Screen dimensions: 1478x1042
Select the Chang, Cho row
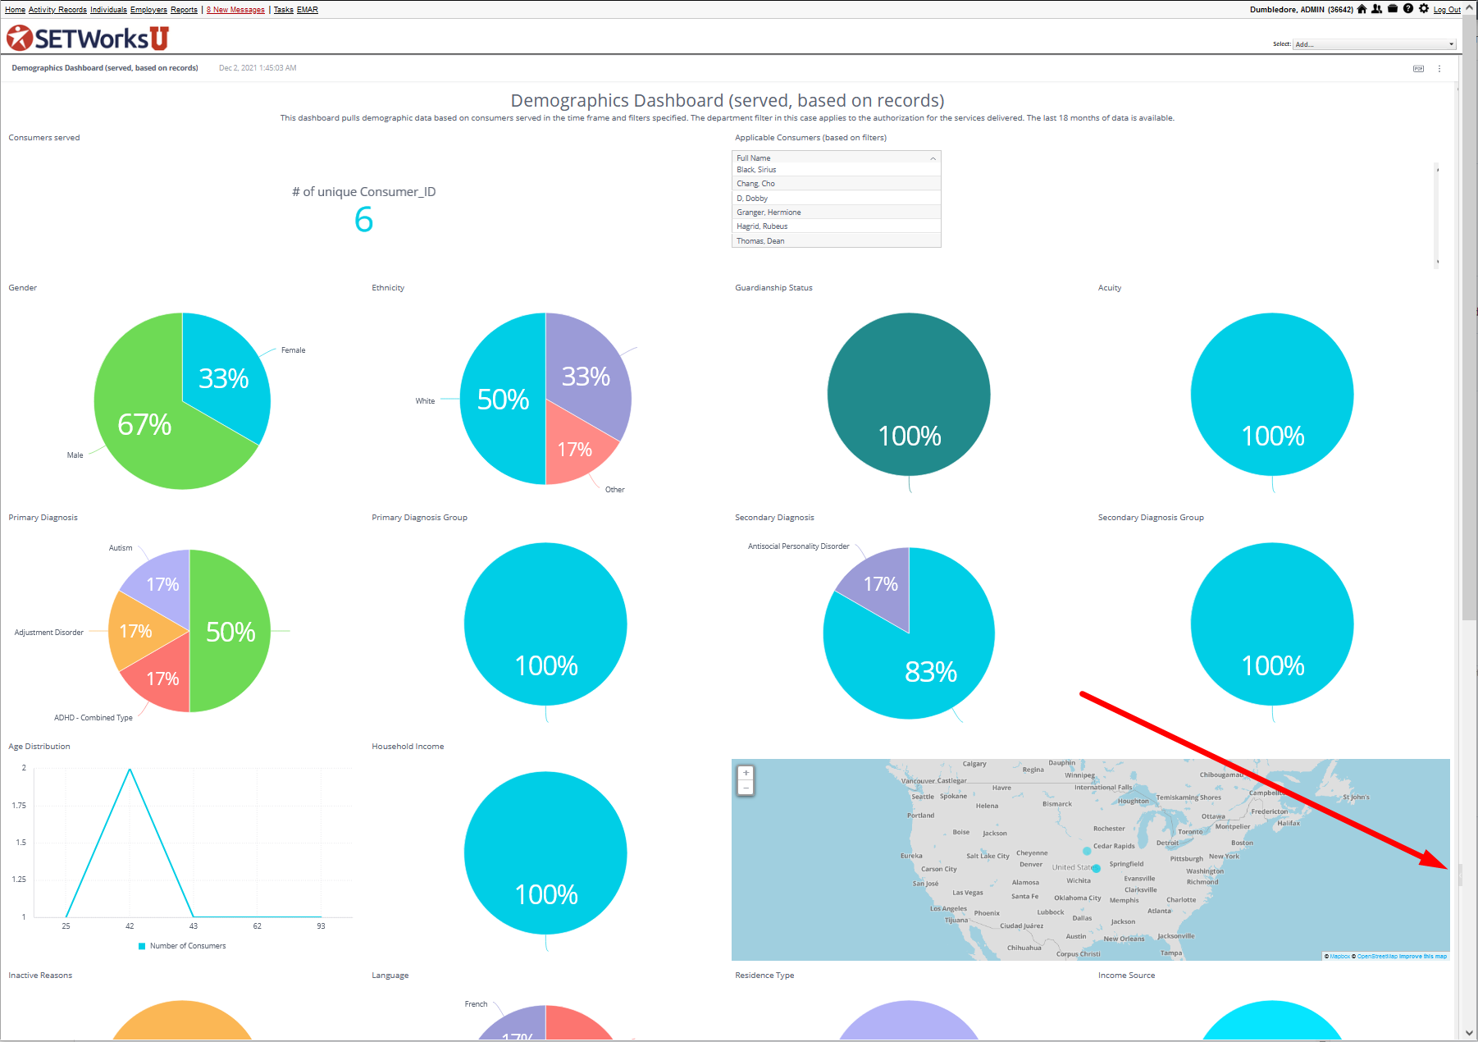click(x=836, y=184)
